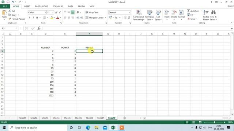Apply the red Font Color swatch
This screenshot has height=131, width=234.
tap(58, 18)
